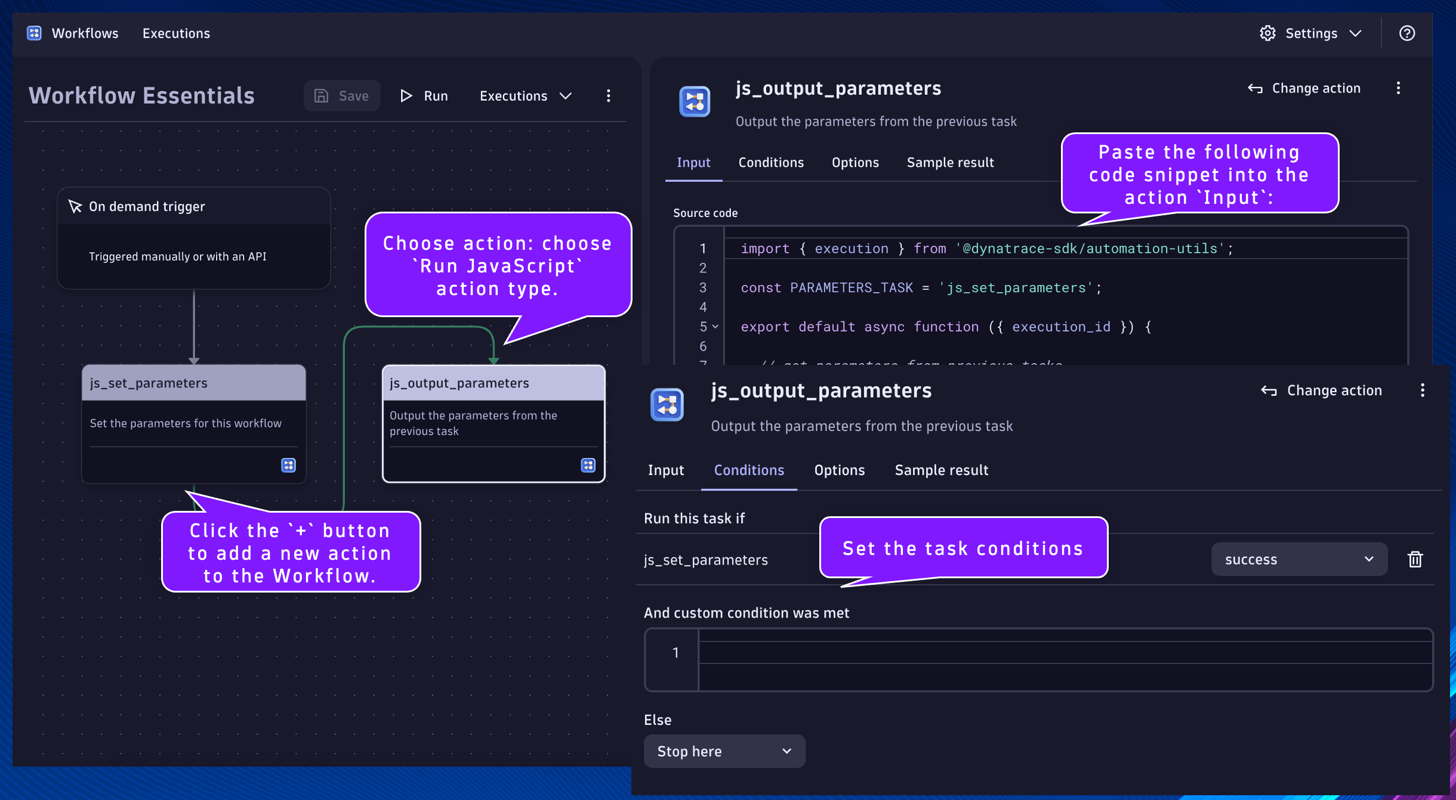Viewport: 1456px width, 800px height.
Task: Click code line 1 import statement
Action: pos(987,249)
